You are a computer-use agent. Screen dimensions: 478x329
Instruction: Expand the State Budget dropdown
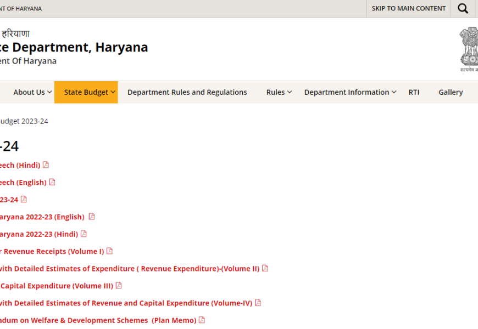86,92
